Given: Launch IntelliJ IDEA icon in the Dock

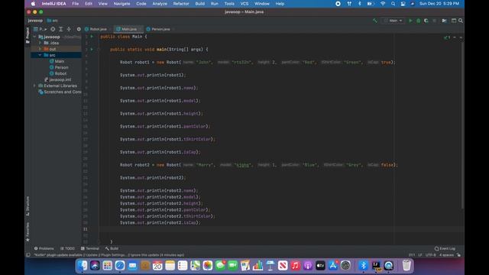Looking at the screenshot, I should click(377, 265).
